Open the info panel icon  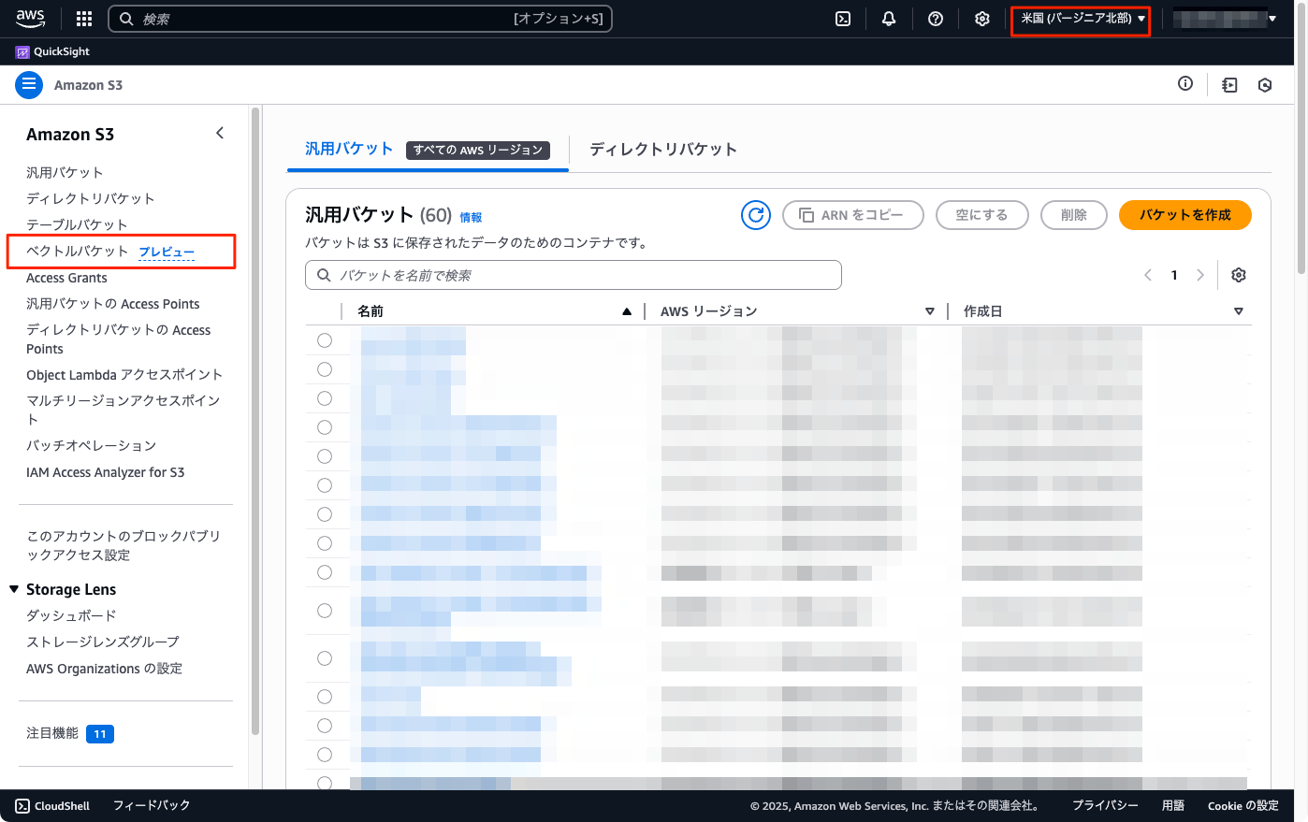click(1185, 84)
